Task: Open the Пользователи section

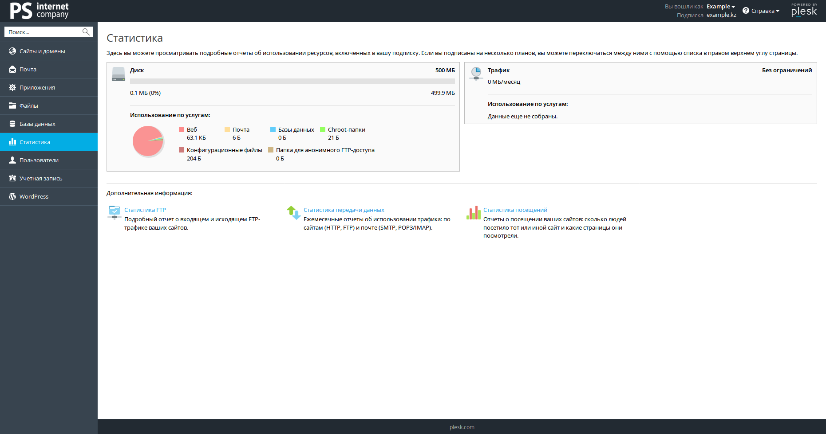Action: 49,160
